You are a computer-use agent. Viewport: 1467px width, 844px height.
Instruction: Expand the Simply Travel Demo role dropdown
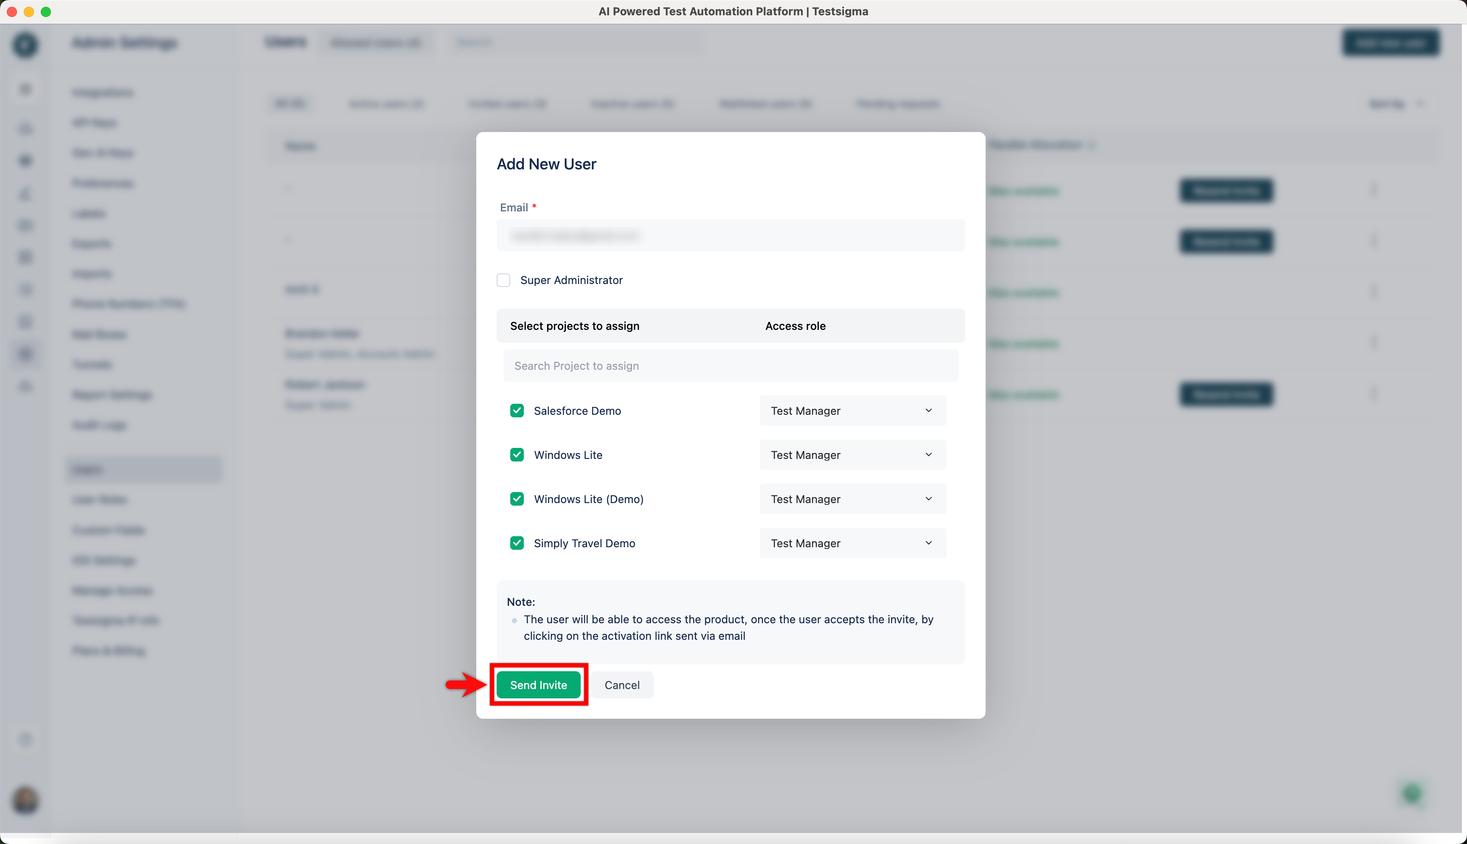click(x=852, y=543)
